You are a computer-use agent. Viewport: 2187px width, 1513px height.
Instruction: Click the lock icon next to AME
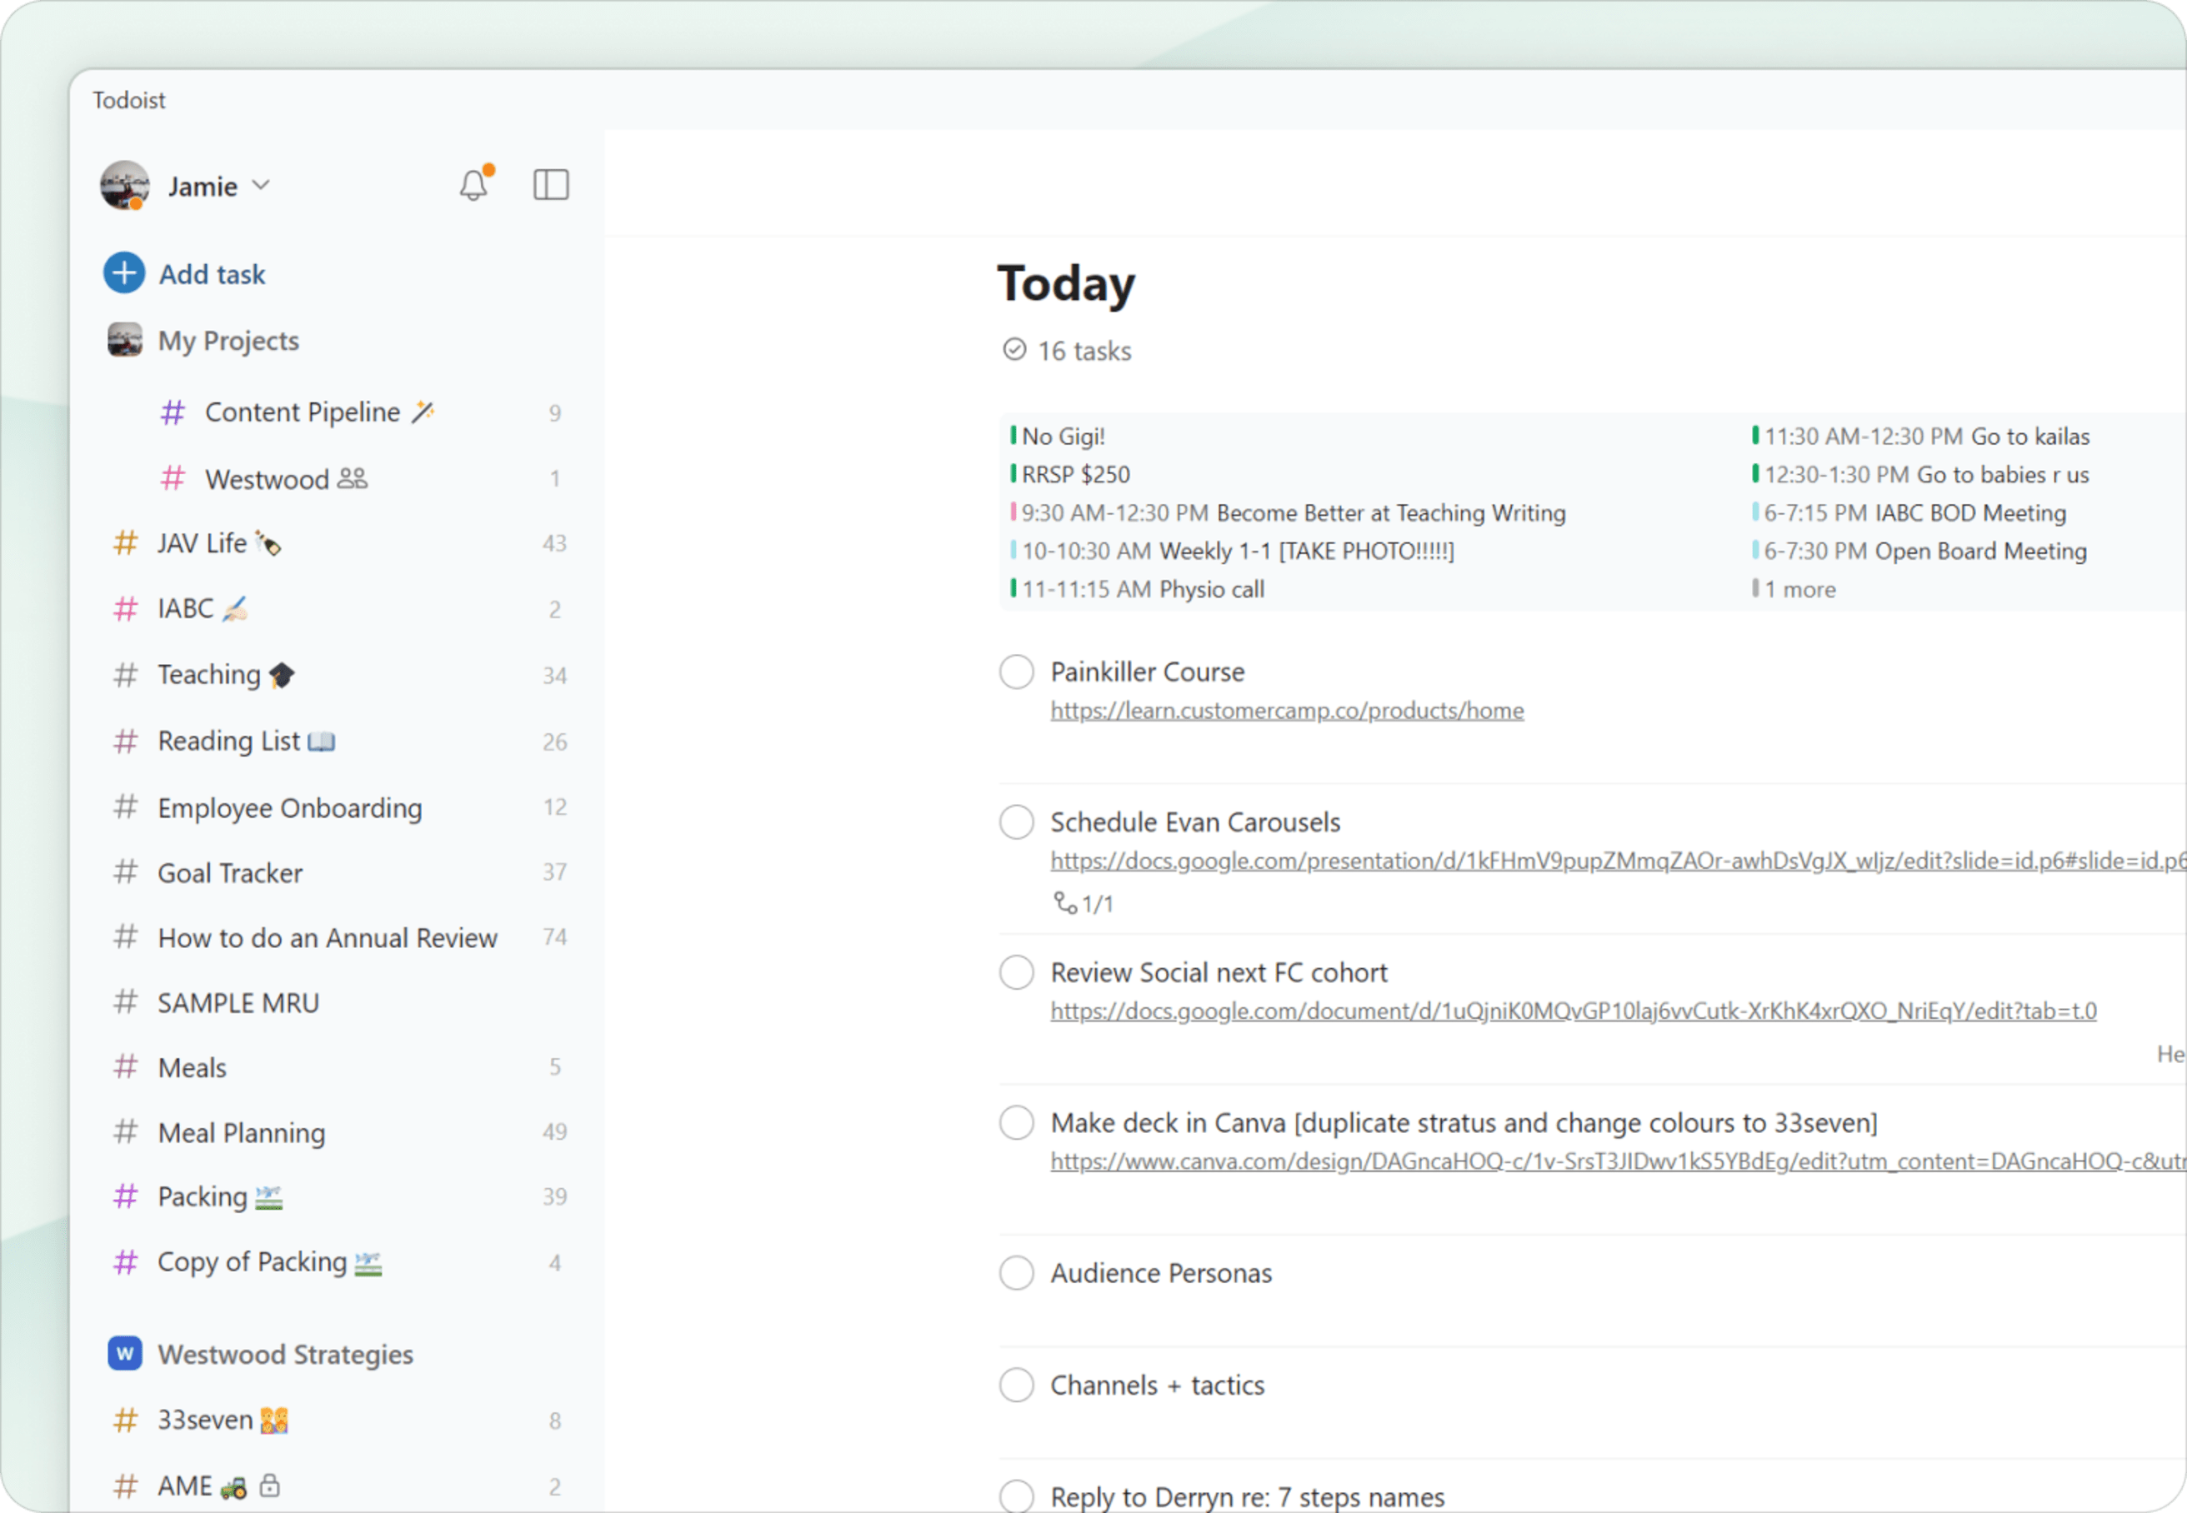pyautogui.click(x=269, y=1485)
